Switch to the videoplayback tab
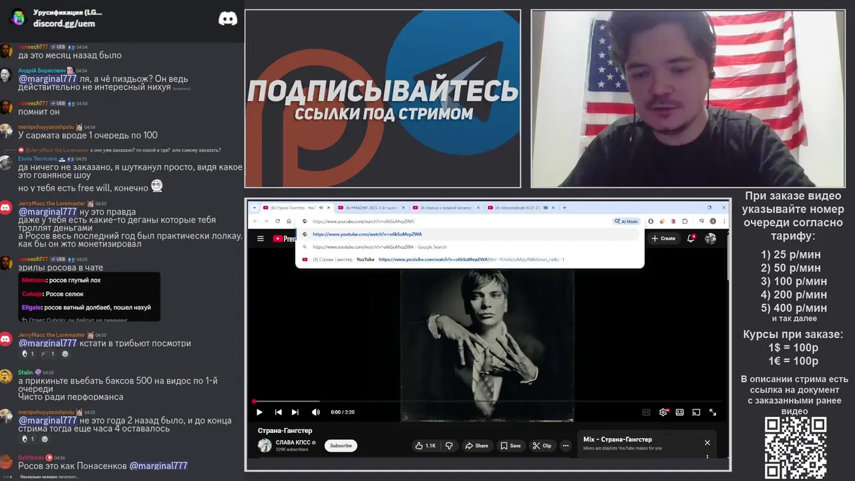 [521, 208]
